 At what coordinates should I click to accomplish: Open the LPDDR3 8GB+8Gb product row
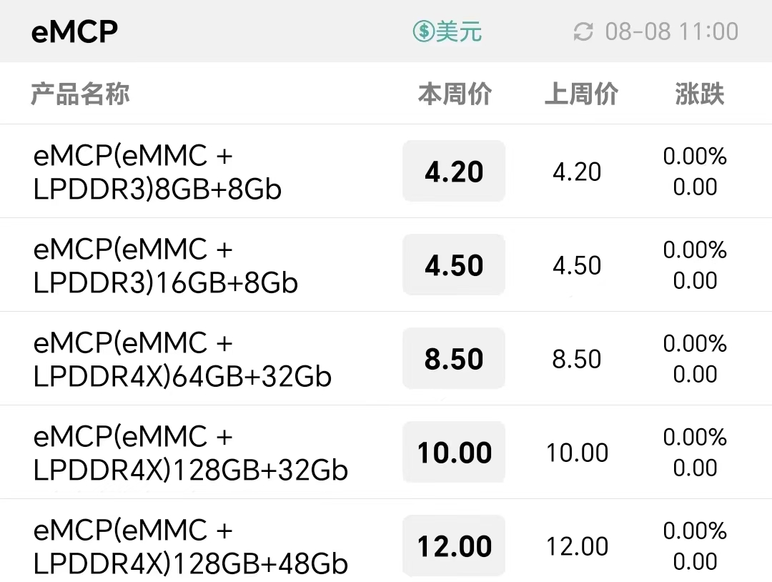[386, 172]
